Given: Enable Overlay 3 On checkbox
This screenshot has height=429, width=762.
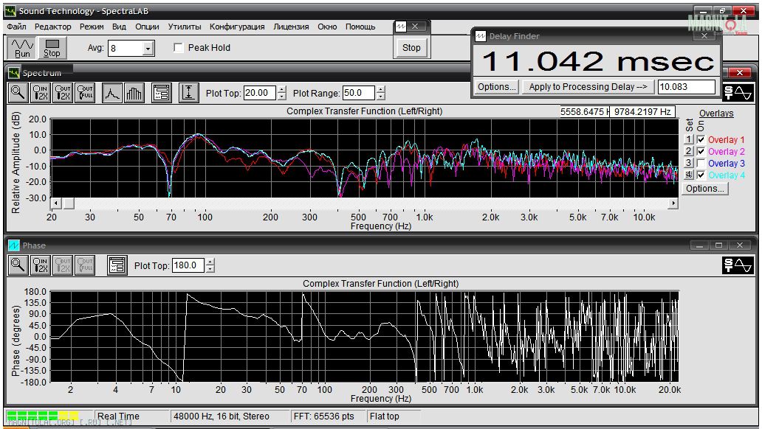Looking at the screenshot, I should click(701, 163).
